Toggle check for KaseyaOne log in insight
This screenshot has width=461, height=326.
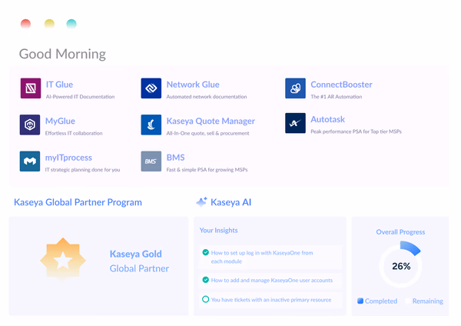click(206, 252)
